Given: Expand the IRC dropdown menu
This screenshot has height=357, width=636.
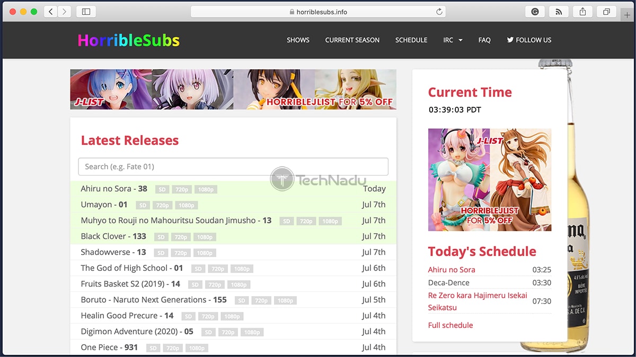Looking at the screenshot, I should [453, 40].
